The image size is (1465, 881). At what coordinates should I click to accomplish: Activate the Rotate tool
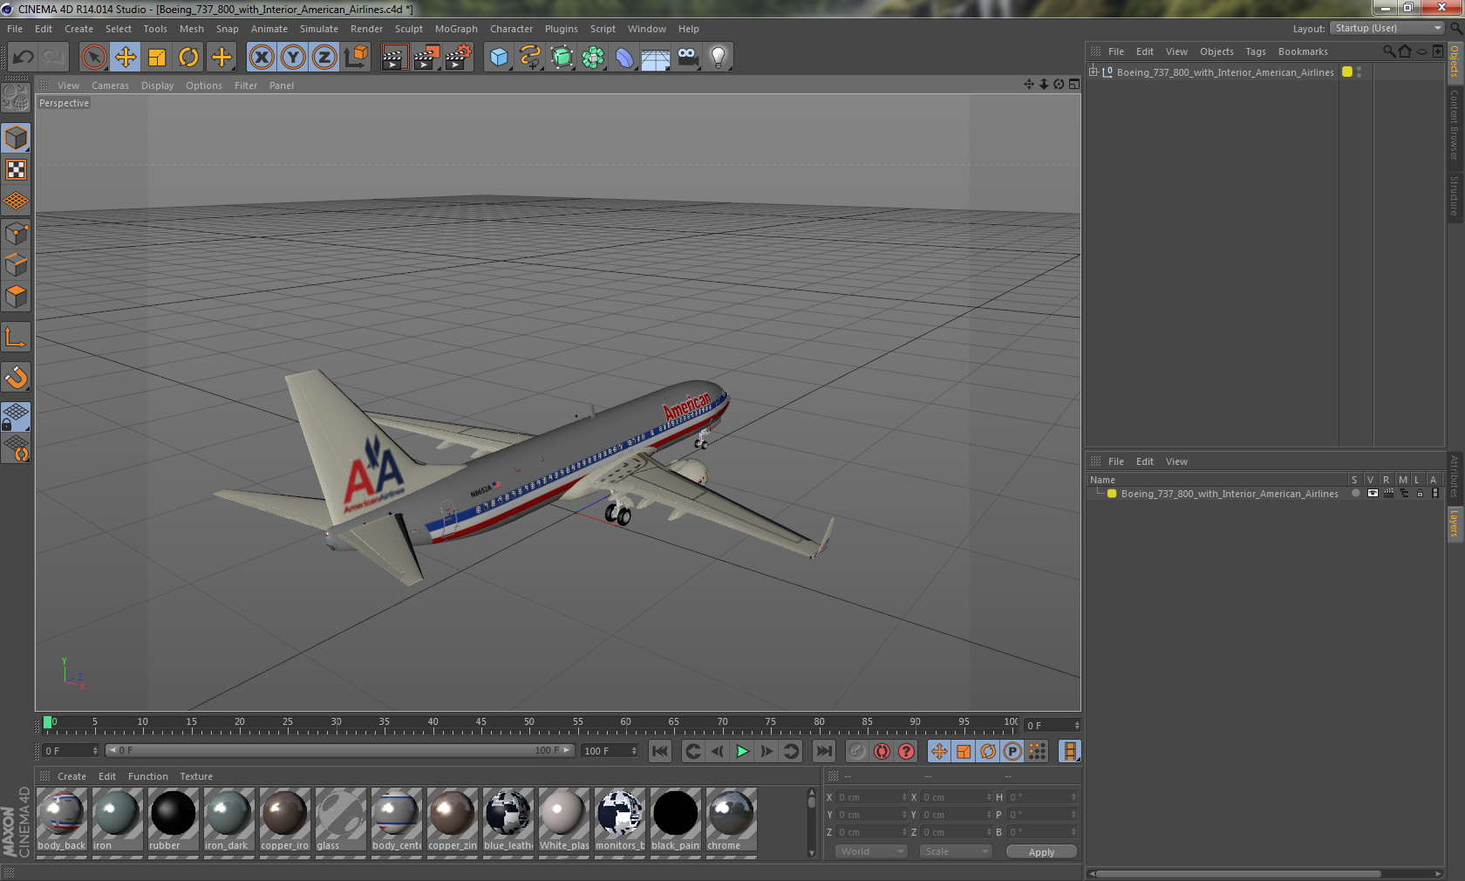pyautogui.click(x=188, y=58)
